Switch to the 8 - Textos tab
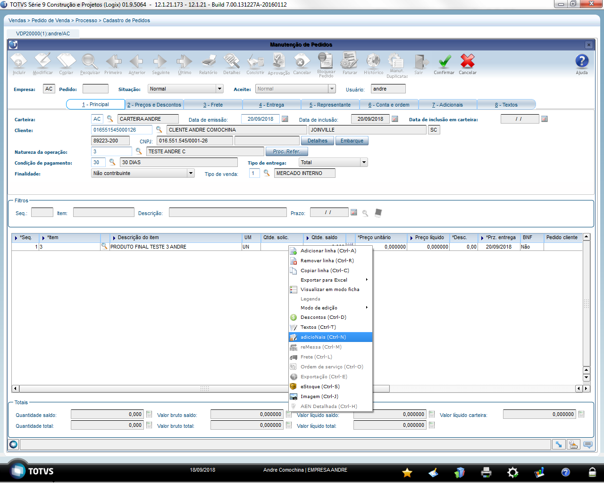604x483 pixels. click(506, 105)
